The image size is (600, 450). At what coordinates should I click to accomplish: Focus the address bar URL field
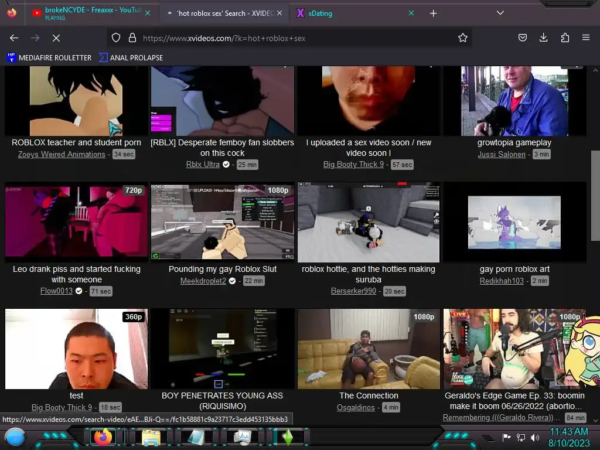click(291, 38)
